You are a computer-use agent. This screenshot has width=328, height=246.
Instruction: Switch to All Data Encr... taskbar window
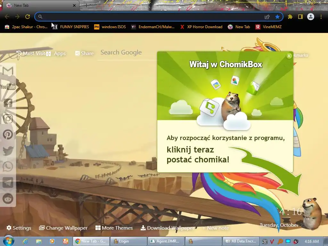click(x=241, y=241)
